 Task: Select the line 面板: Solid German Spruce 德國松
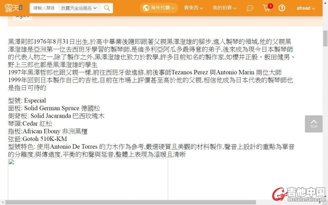coord(54,108)
